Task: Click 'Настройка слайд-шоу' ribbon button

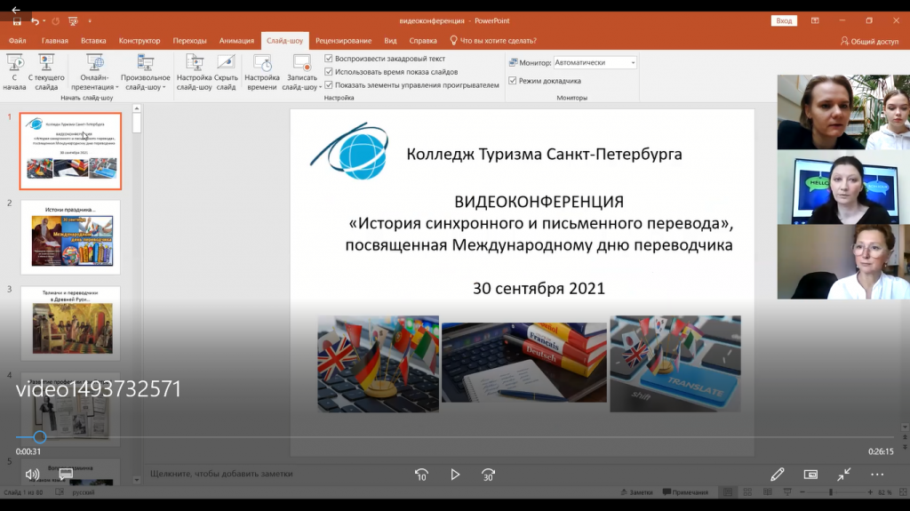Action: [194, 72]
